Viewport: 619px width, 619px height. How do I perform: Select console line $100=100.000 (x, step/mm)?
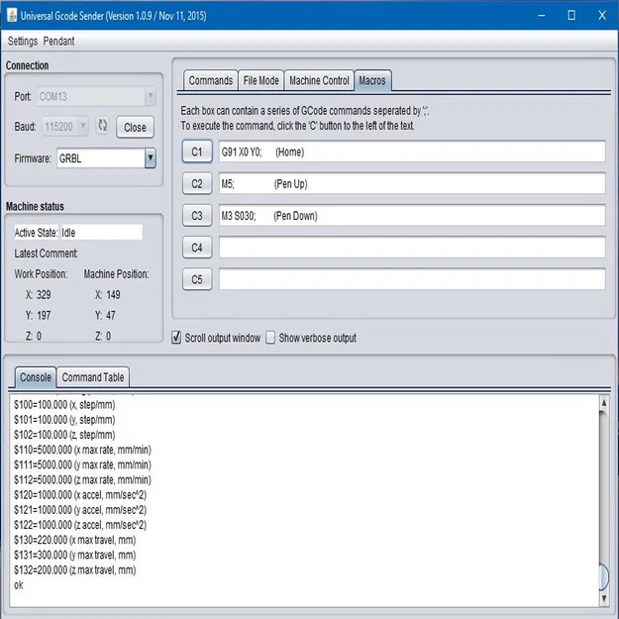(64, 405)
